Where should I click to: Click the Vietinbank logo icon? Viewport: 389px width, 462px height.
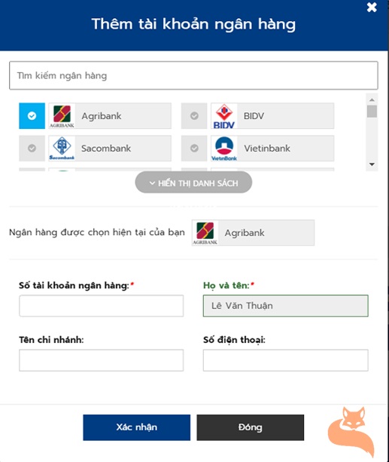point(224,148)
